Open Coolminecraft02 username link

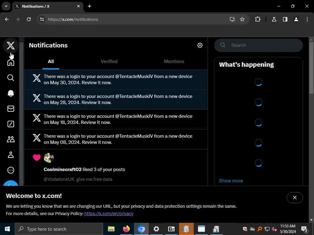pos(63,170)
